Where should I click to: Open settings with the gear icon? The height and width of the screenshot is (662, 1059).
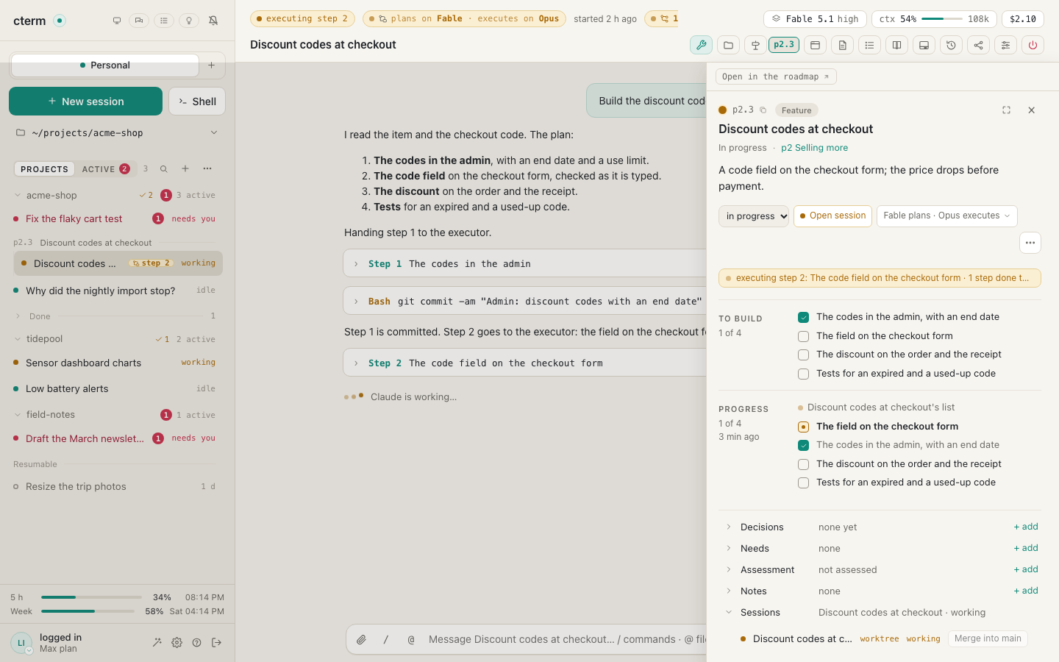[176, 642]
